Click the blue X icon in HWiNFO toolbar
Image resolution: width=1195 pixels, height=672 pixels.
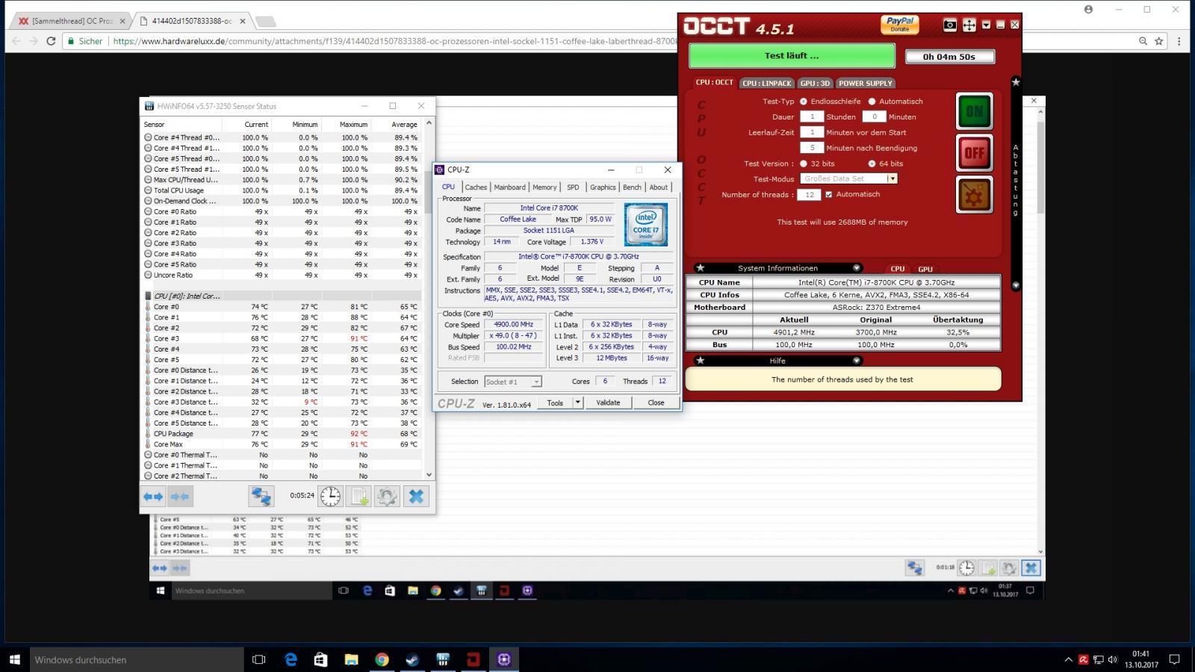coord(416,497)
